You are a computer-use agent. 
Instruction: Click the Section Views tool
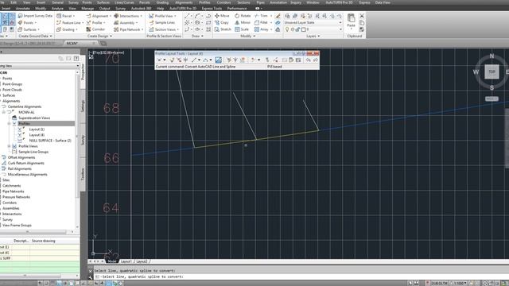[x=163, y=29]
